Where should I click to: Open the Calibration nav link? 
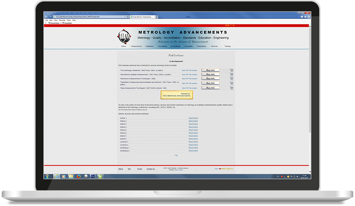(x=150, y=46)
